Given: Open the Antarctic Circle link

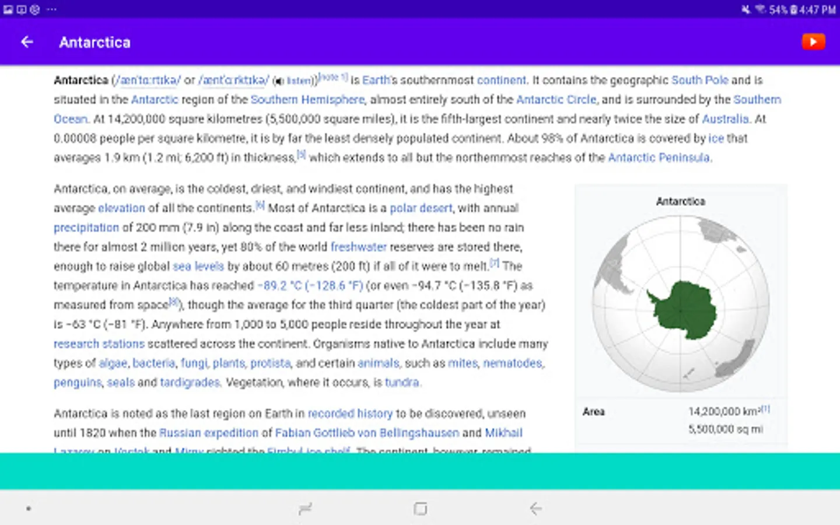Looking at the screenshot, I should (556, 100).
